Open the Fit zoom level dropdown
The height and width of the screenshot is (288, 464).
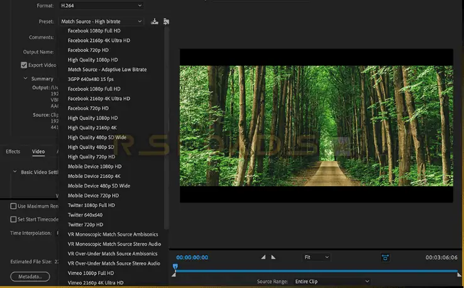pyautogui.click(x=316, y=257)
